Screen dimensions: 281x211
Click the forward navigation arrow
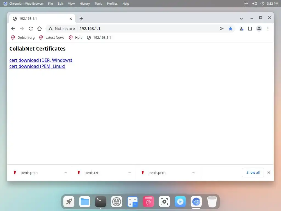(22, 29)
